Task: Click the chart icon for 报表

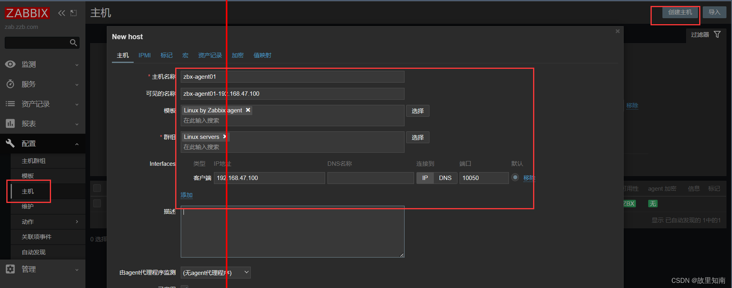Action: (10, 123)
